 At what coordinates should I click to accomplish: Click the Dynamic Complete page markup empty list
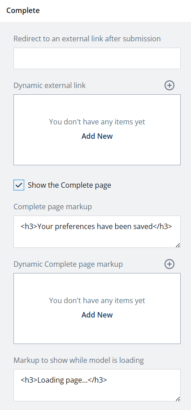click(97, 309)
